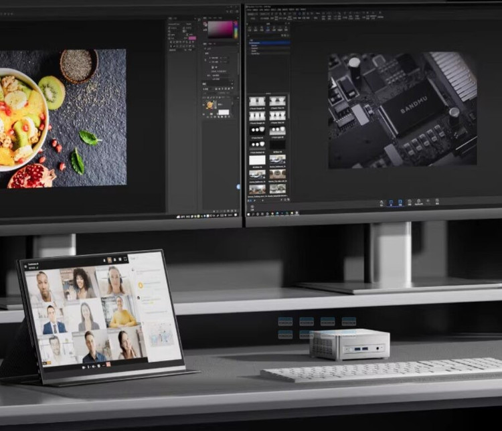Screen dimensions: 502x431
Task: Open Windows Start on the left monitor taskbar
Action: tap(179, 217)
